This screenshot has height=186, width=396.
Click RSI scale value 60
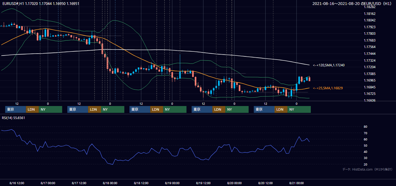(x=366, y=139)
